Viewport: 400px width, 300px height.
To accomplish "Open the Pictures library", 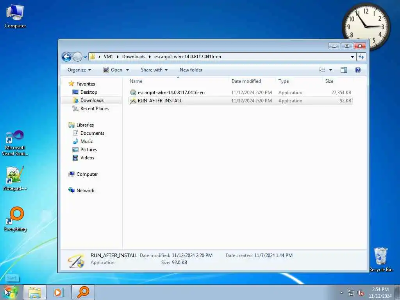I will point(89,150).
